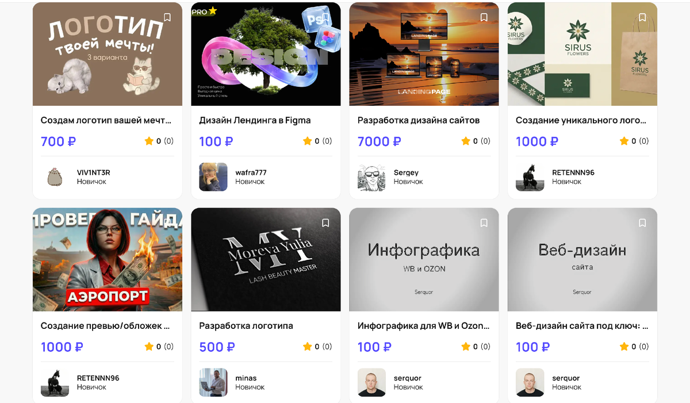Open the sunset Landing Page thumbnail

click(424, 54)
